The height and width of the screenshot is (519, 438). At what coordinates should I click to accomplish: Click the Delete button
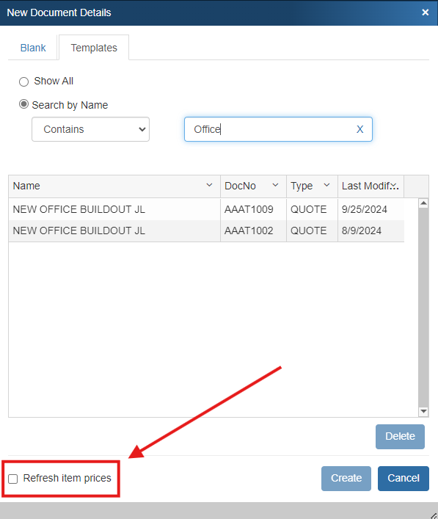click(400, 437)
